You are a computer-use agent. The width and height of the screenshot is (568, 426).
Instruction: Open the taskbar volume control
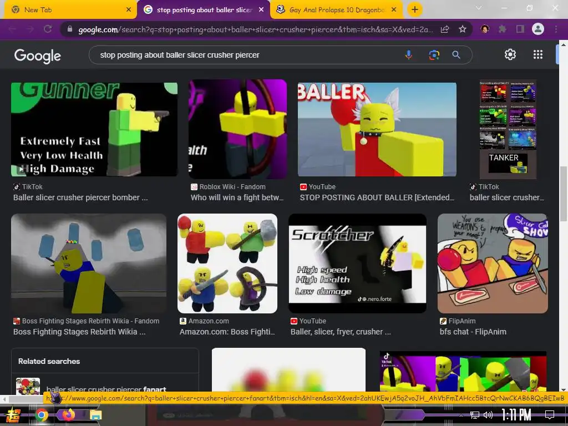pos(488,415)
